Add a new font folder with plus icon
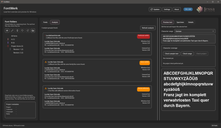The image size is (221, 128). click(x=7, y=30)
